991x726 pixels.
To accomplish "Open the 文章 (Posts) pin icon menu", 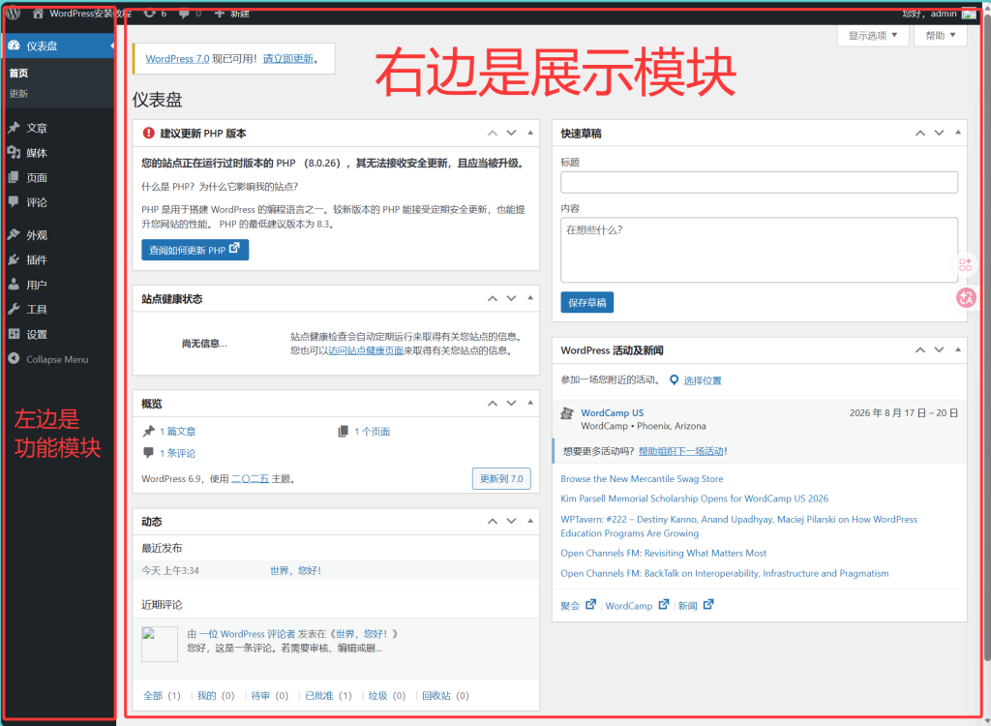I will coord(14,128).
